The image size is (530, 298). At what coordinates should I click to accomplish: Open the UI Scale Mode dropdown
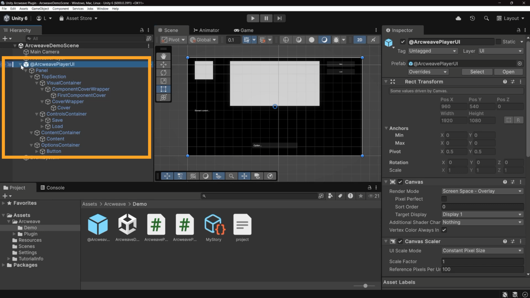pos(482,251)
